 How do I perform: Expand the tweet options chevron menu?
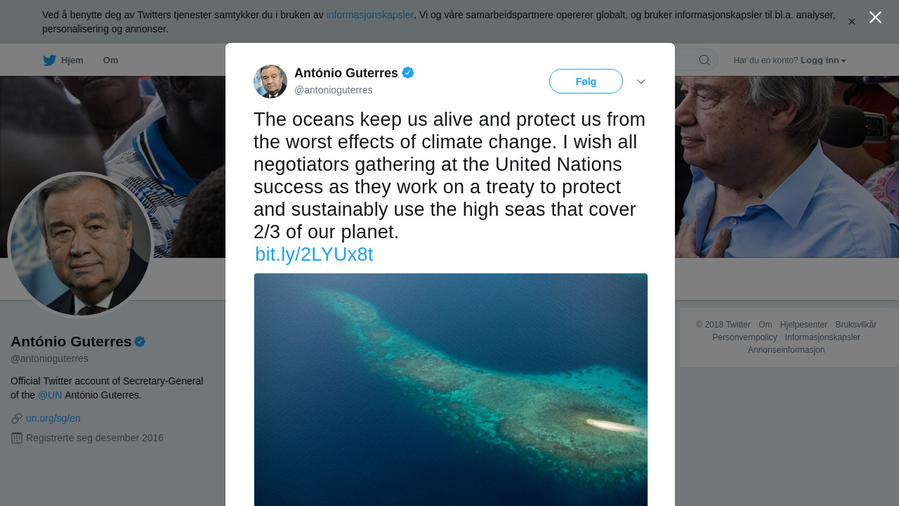click(x=641, y=82)
